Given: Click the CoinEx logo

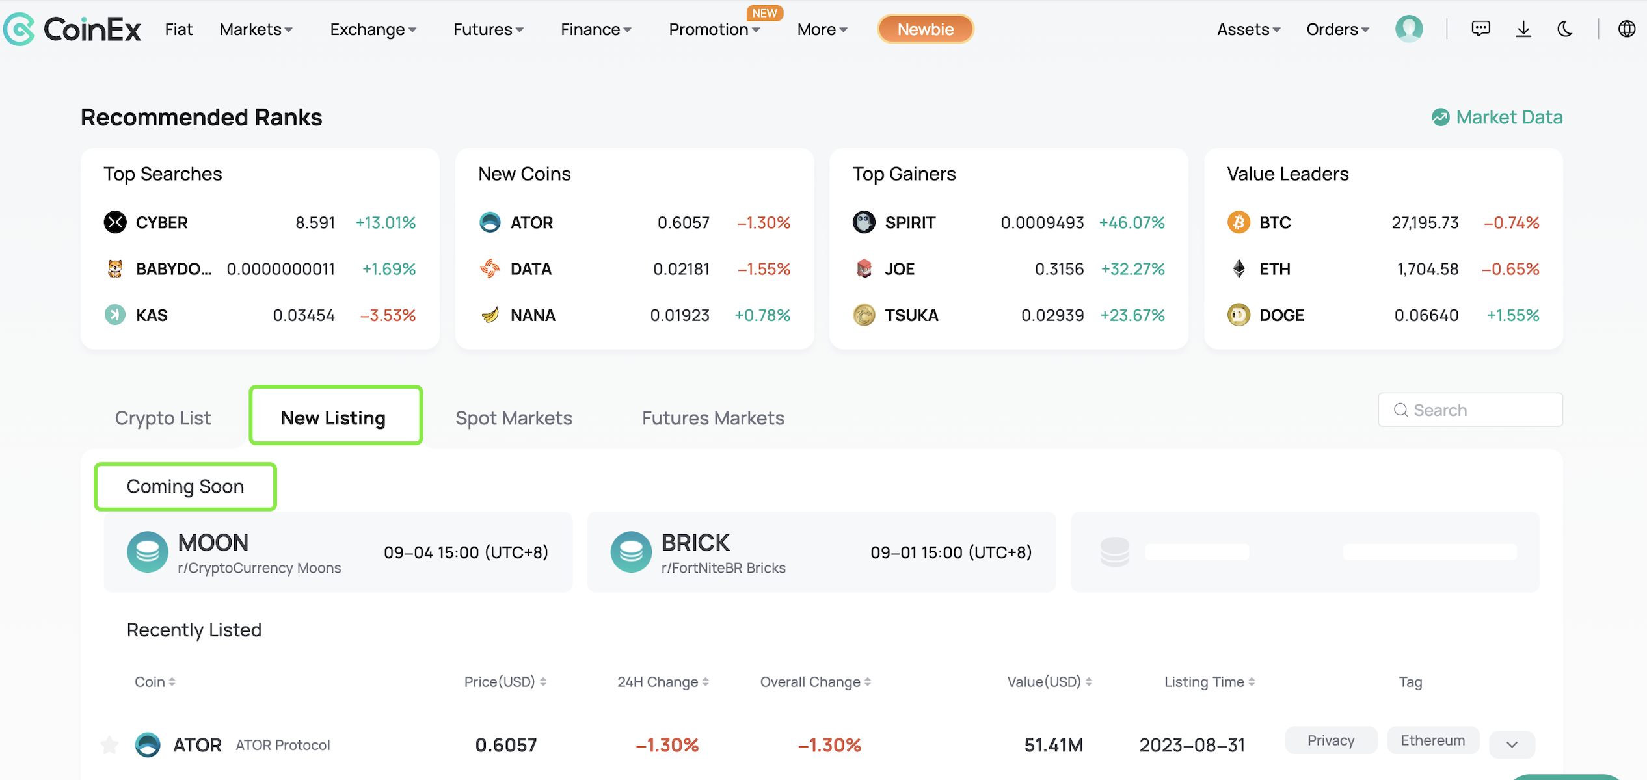Looking at the screenshot, I should (x=72, y=29).
